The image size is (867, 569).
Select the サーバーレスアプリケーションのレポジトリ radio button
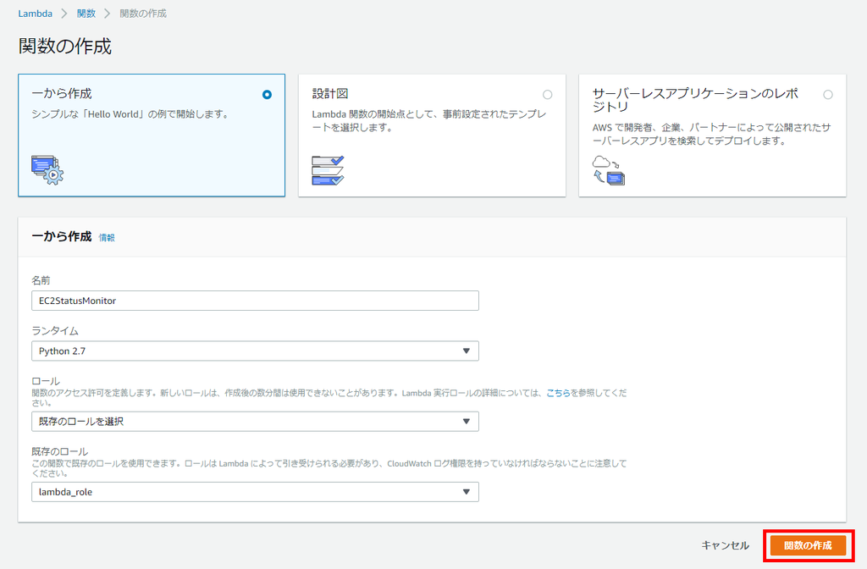[828, 95]
